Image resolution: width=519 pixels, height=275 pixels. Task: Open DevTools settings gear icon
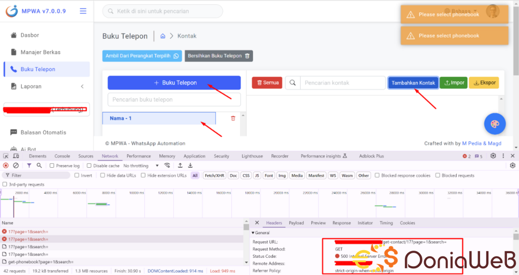[x=493, y=156]
